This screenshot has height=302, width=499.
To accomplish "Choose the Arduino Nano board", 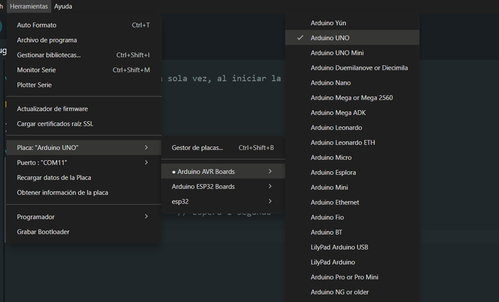I will 352,83.
